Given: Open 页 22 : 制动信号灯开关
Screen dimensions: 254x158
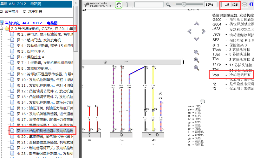Looking at the screenshot, I should pyautogui.click(x=45, y=148).
